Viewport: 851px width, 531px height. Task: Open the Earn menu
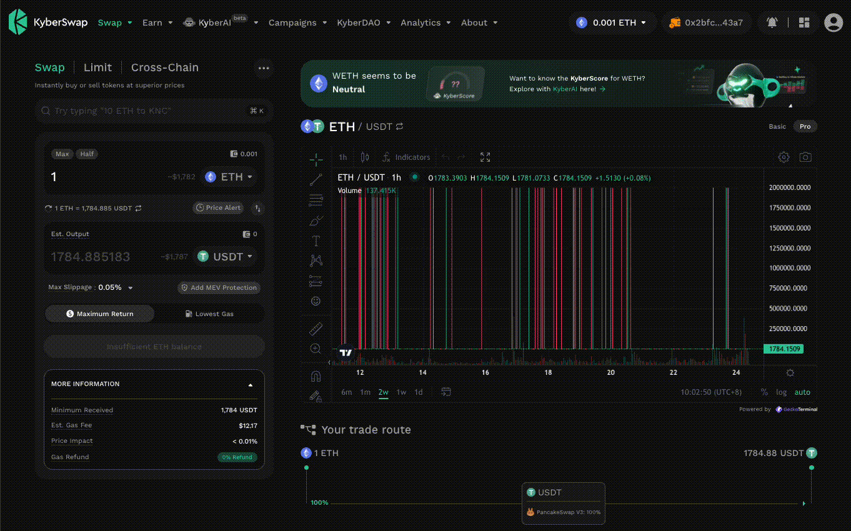157,22
